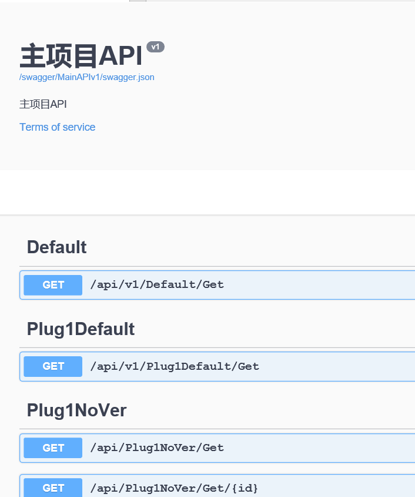Open the Terms of service link
Image resolution: width=415 pixels, height=497 pixels.
pyautogui.click(x=57, y=127)
